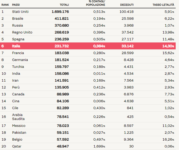Click the 59.151 total value
The height and width of the screenshot is (150, 179).
(63, 133)
